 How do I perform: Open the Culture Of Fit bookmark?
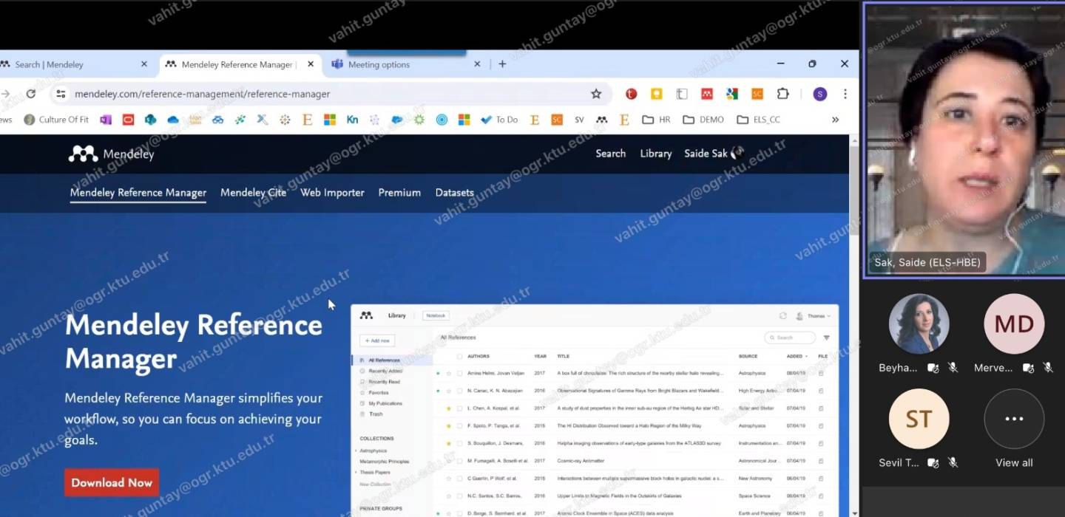(x=56, y=120)
